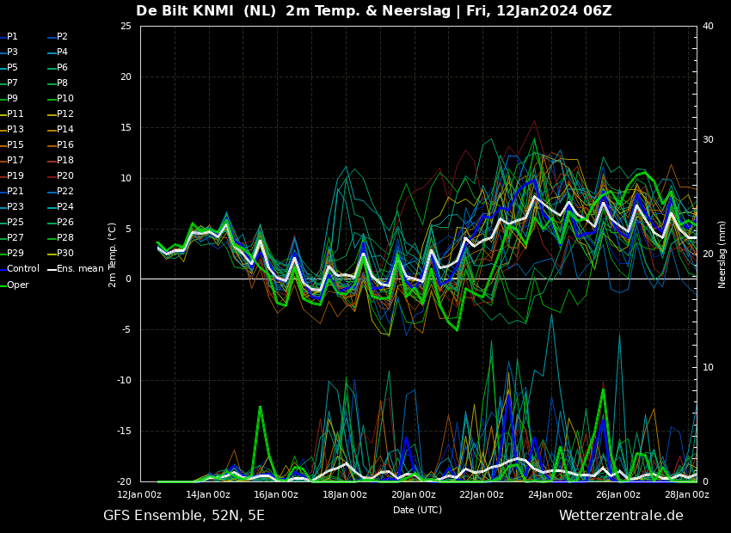
Task: Pick the P6 legend entry
Action: pyautogui.click(x=58, y=68)
